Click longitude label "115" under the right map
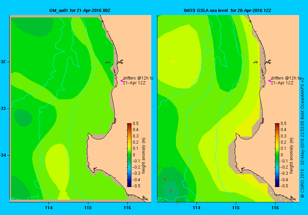Viewport: 308px width, 215px height. pos(236,208)
